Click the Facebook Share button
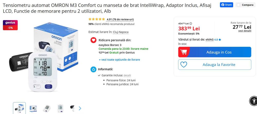The image size is (257, 114). coord(226,5)
